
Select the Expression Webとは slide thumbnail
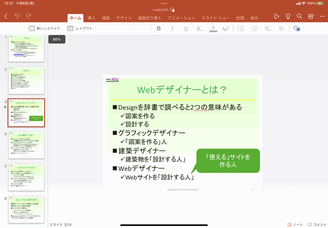(x=26, y=177)
